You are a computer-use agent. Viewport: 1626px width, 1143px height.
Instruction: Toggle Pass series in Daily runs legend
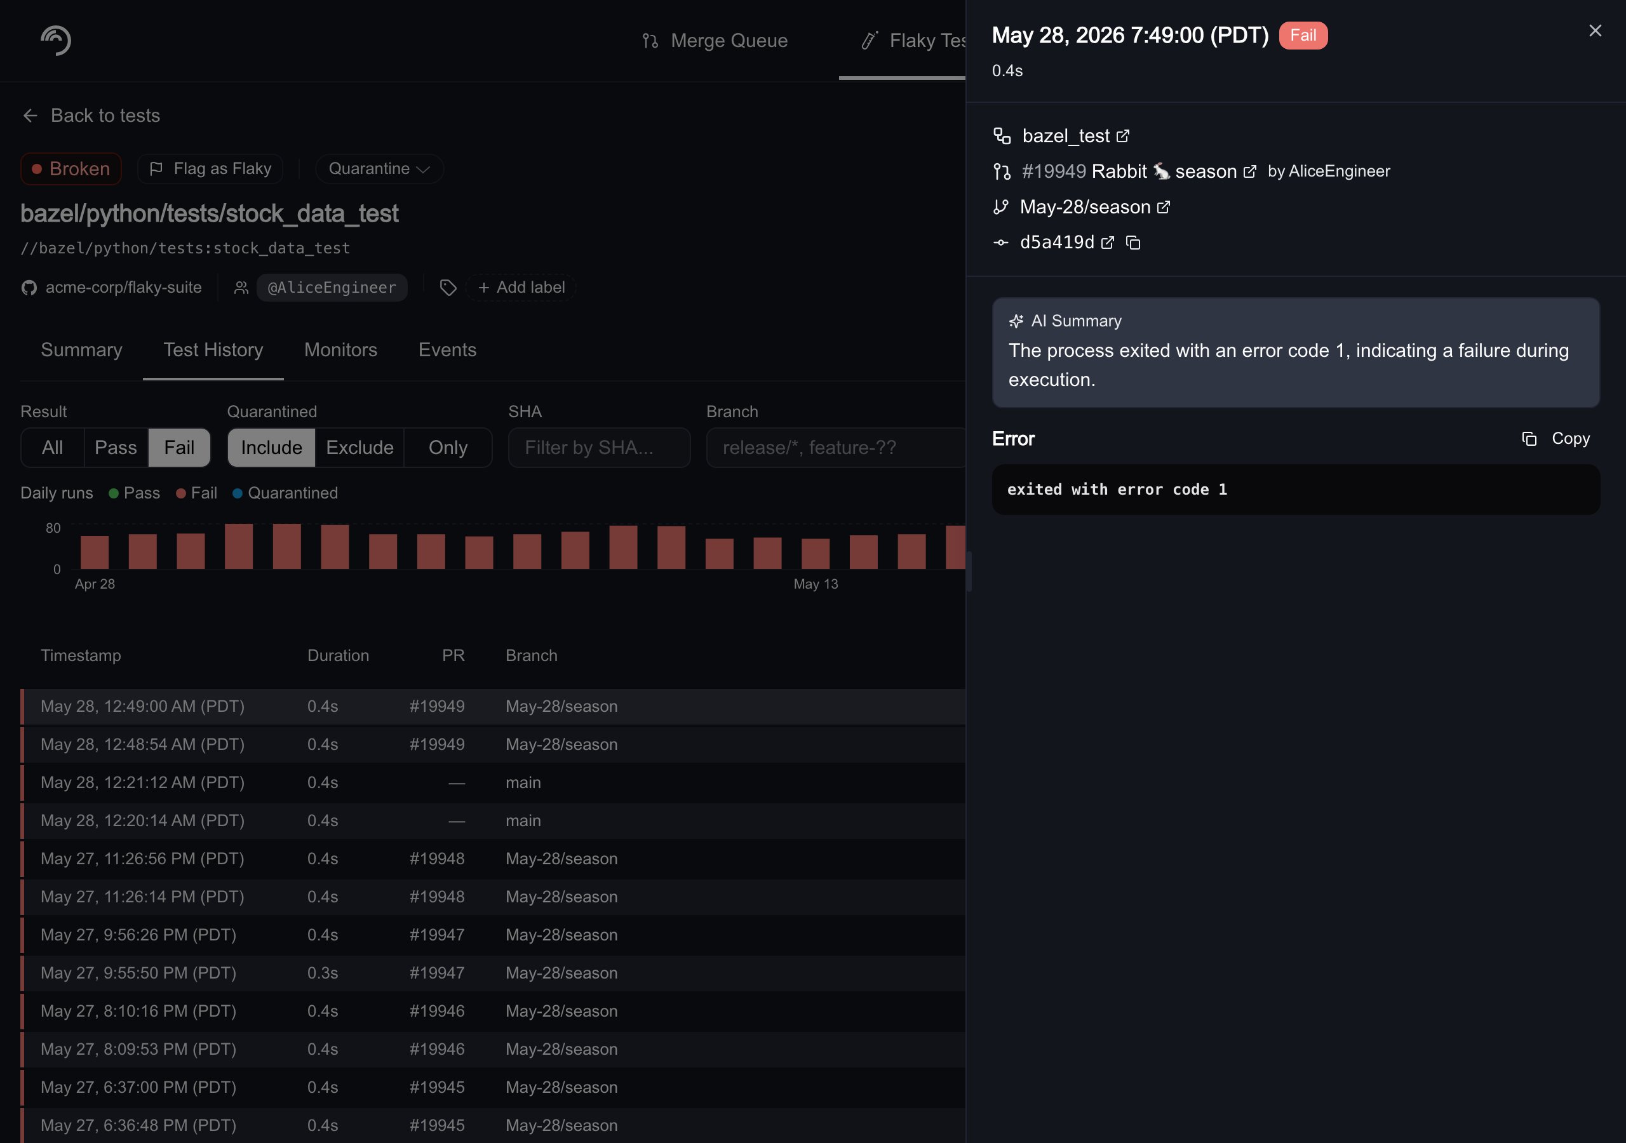point(135,493)
